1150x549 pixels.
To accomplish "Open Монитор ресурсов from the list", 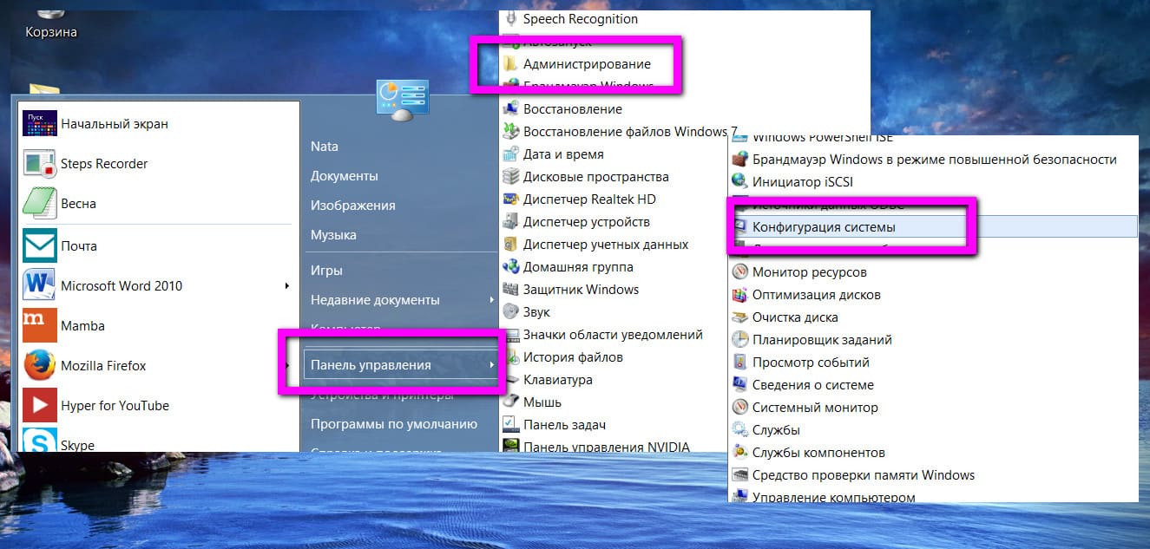I will tap(799, 272).
